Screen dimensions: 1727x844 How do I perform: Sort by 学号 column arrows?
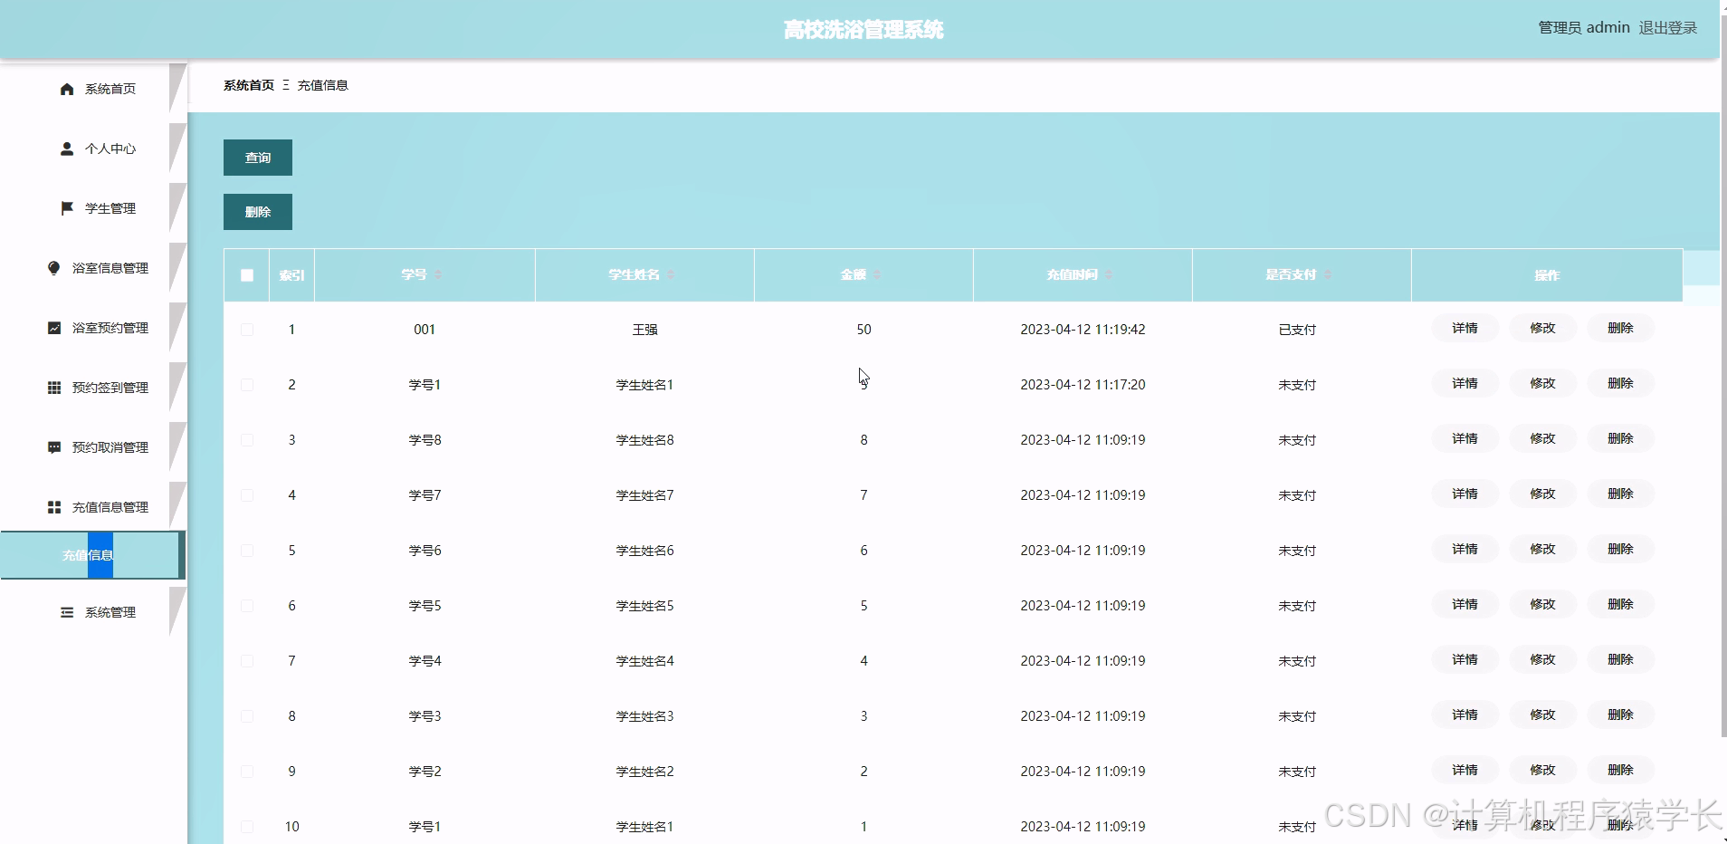(438, 274)
